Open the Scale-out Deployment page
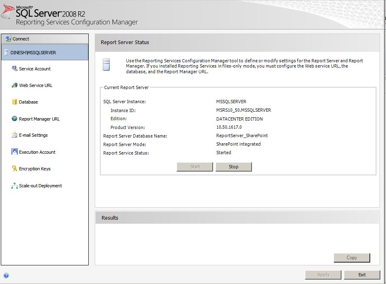Screen dimensions: 386x284 (41, 186)
